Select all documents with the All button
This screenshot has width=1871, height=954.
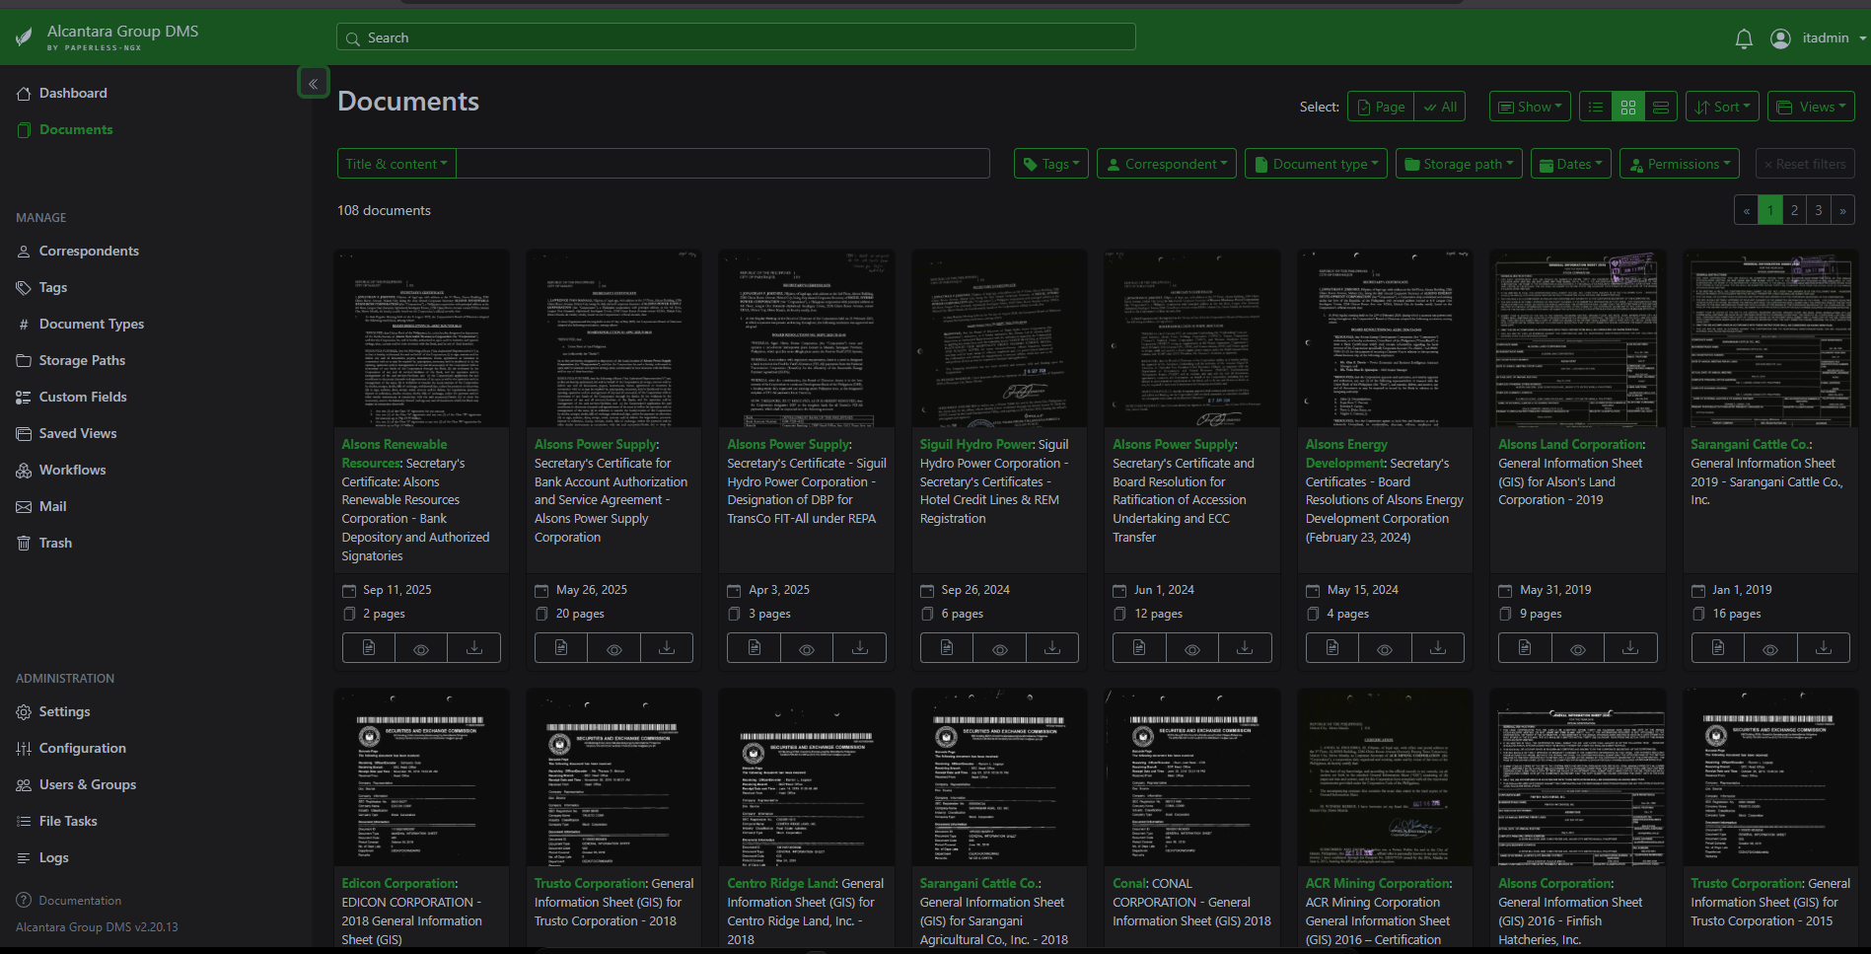click(1440, 107)
